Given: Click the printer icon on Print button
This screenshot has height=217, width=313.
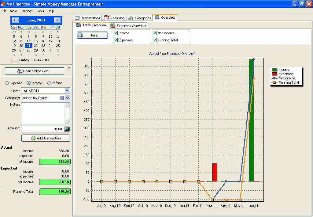Looking at the screenshot, I should [x=80, y=35].
